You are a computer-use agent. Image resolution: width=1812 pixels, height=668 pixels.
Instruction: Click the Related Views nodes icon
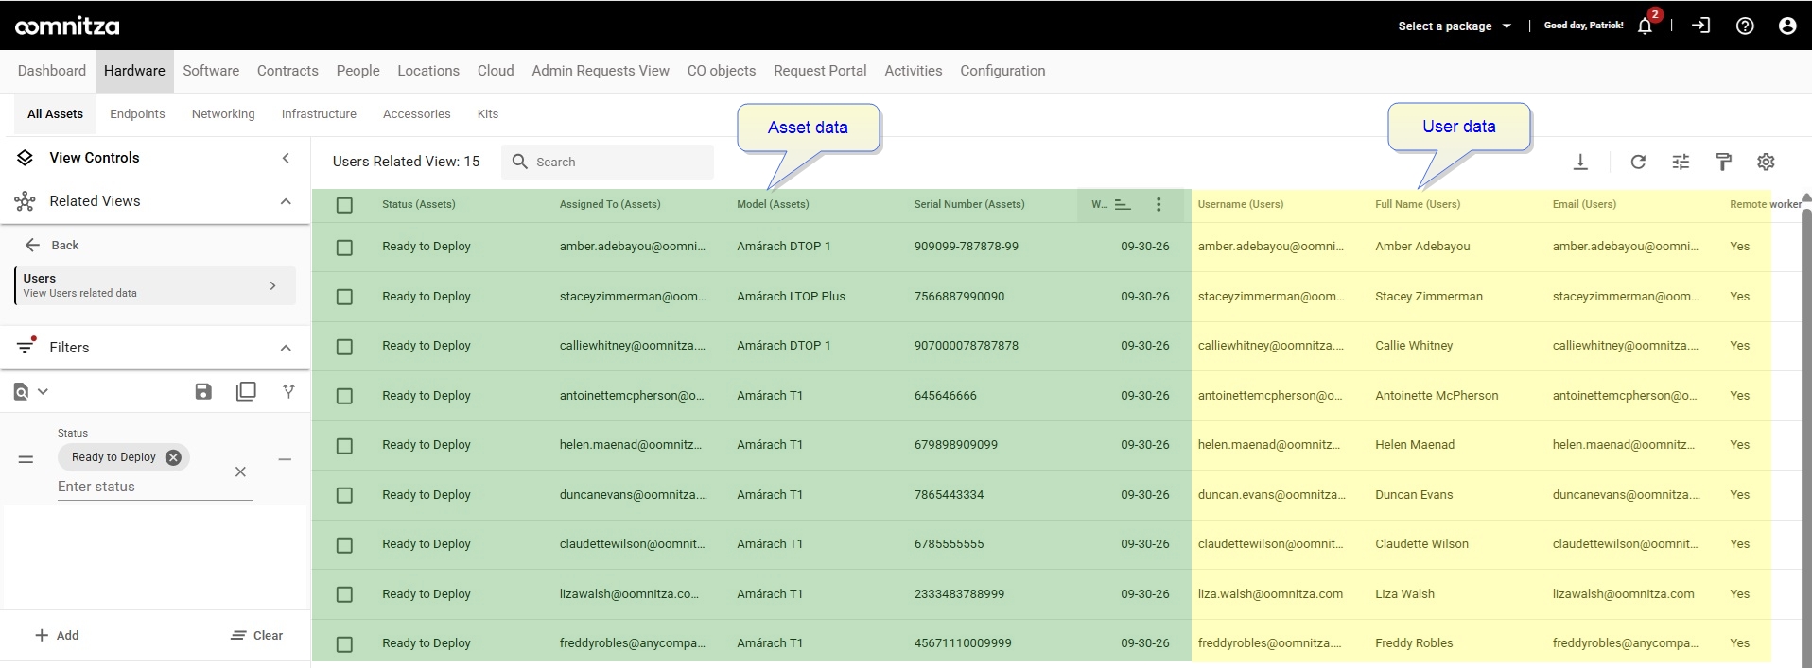pyautogui.click(x=26, y=201)
